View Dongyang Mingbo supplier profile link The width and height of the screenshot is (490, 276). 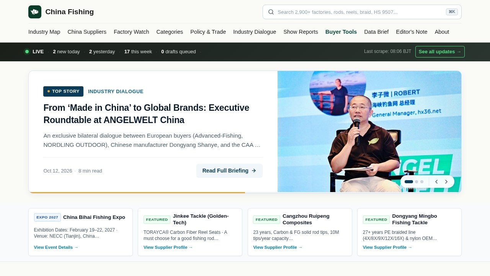click(387, 247)
